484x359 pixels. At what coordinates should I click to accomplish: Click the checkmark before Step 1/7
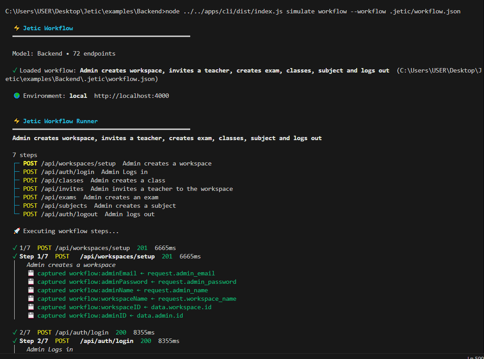[15, 256]
